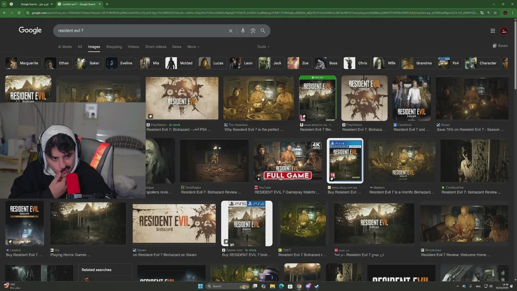Switch ENG language input indicator
The width and height of the screenshot is (517, 291).
pos(478,286)
